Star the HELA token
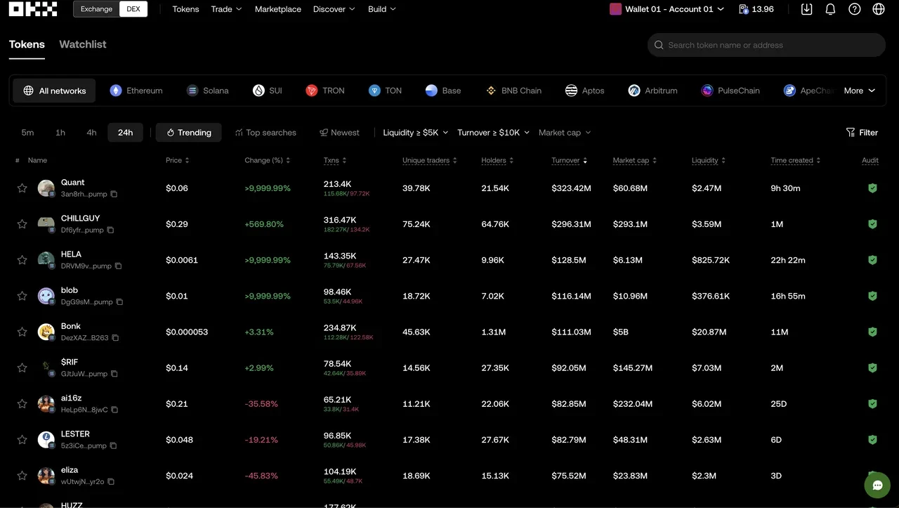 point(22,260)
